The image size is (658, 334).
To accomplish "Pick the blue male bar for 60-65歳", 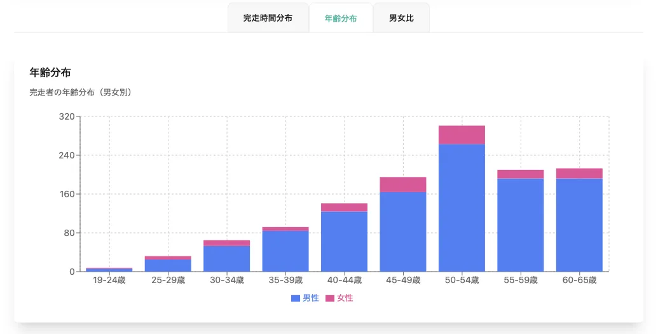I will [x=579, y=225].
